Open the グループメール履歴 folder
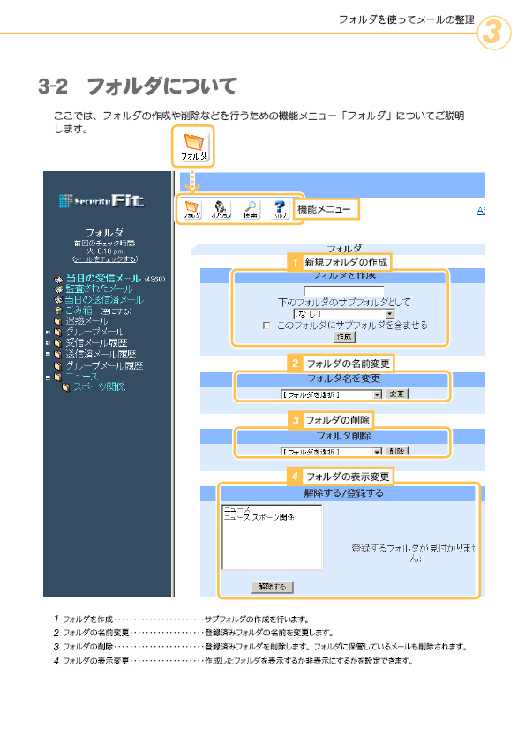Image resolution: width=525 pixels, height=743 pixels. click(x=104, y=366)
